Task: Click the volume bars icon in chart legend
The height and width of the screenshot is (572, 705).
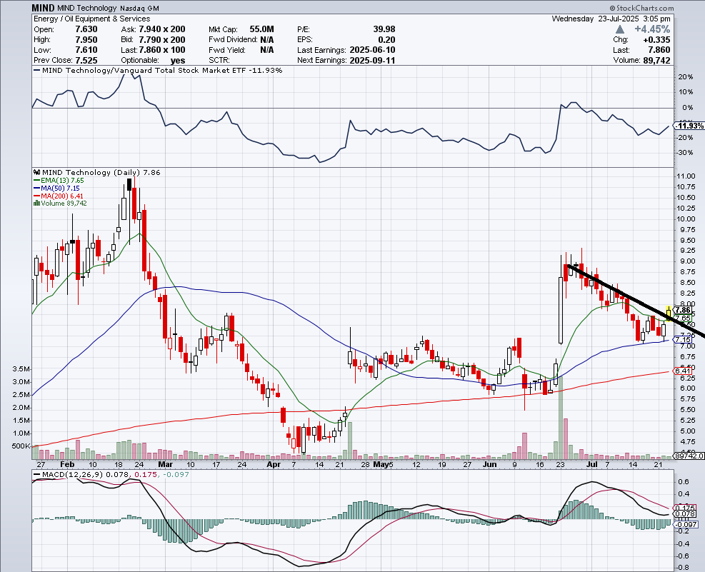Action: 37,204
